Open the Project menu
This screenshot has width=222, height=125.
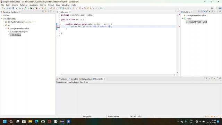[x=51, y=5]
